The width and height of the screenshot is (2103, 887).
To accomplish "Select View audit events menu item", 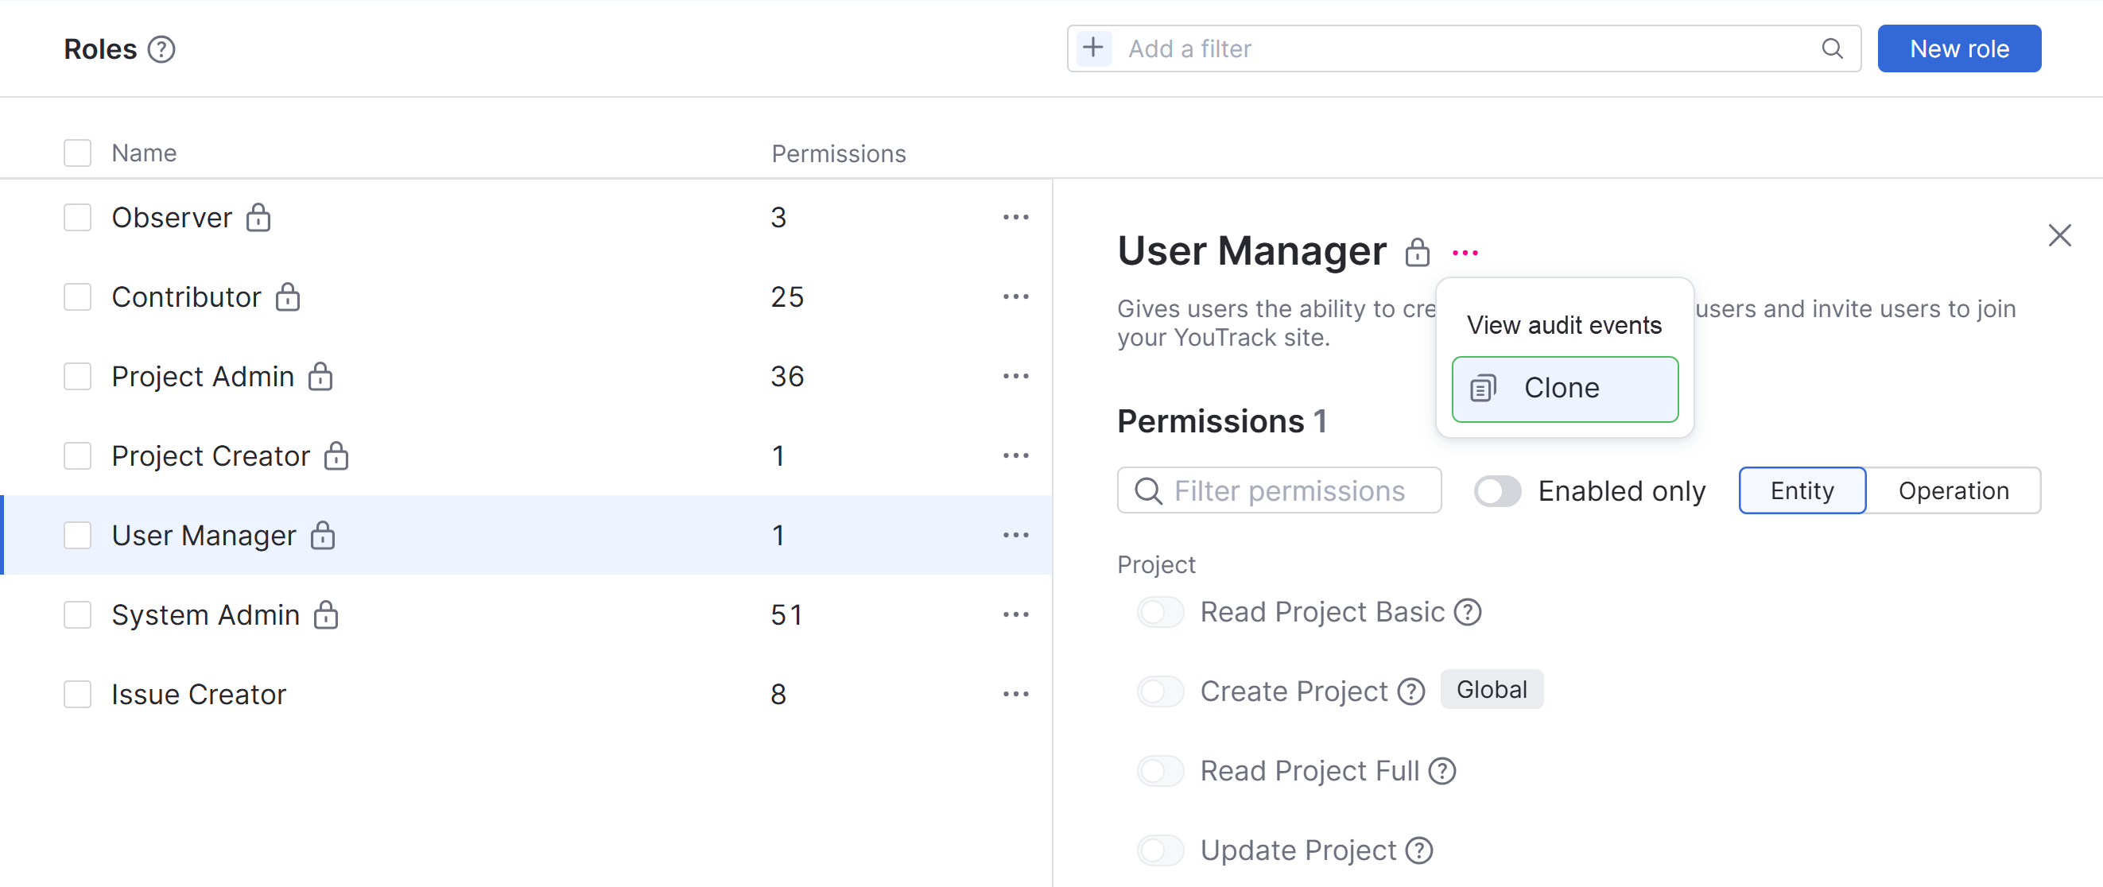I will [1563, 325].
